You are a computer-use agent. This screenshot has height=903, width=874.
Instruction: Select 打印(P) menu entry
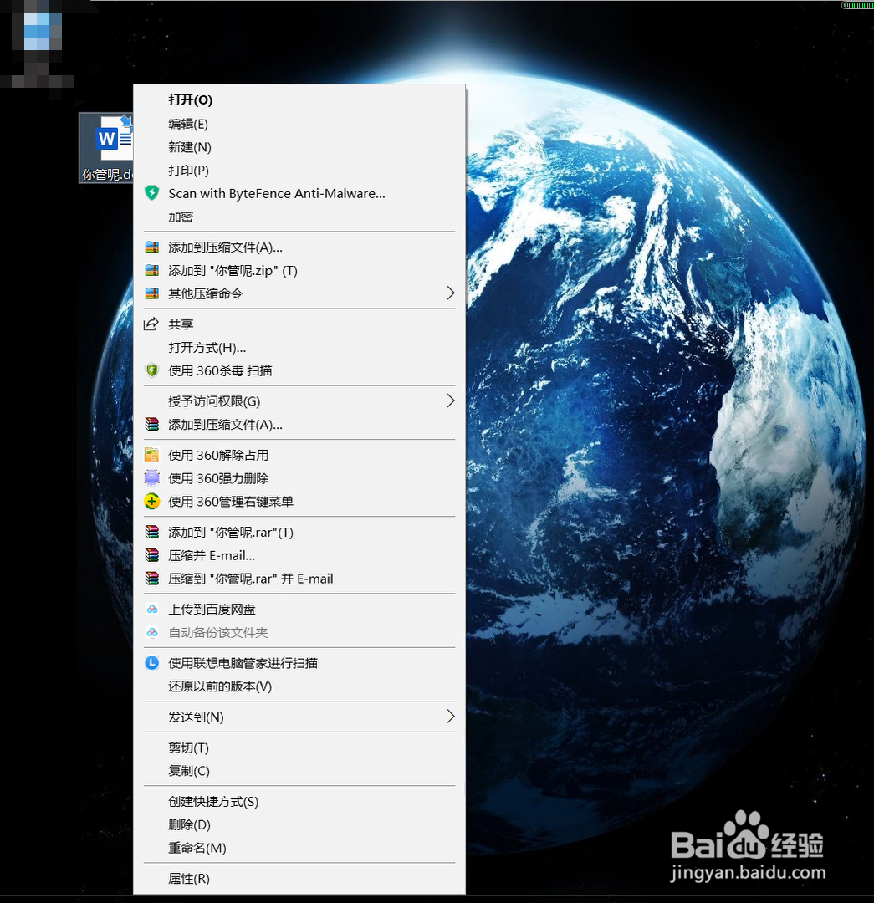coord(299,170)
